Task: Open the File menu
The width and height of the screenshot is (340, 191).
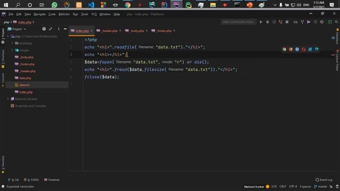Action: click(x=11, y=14)
